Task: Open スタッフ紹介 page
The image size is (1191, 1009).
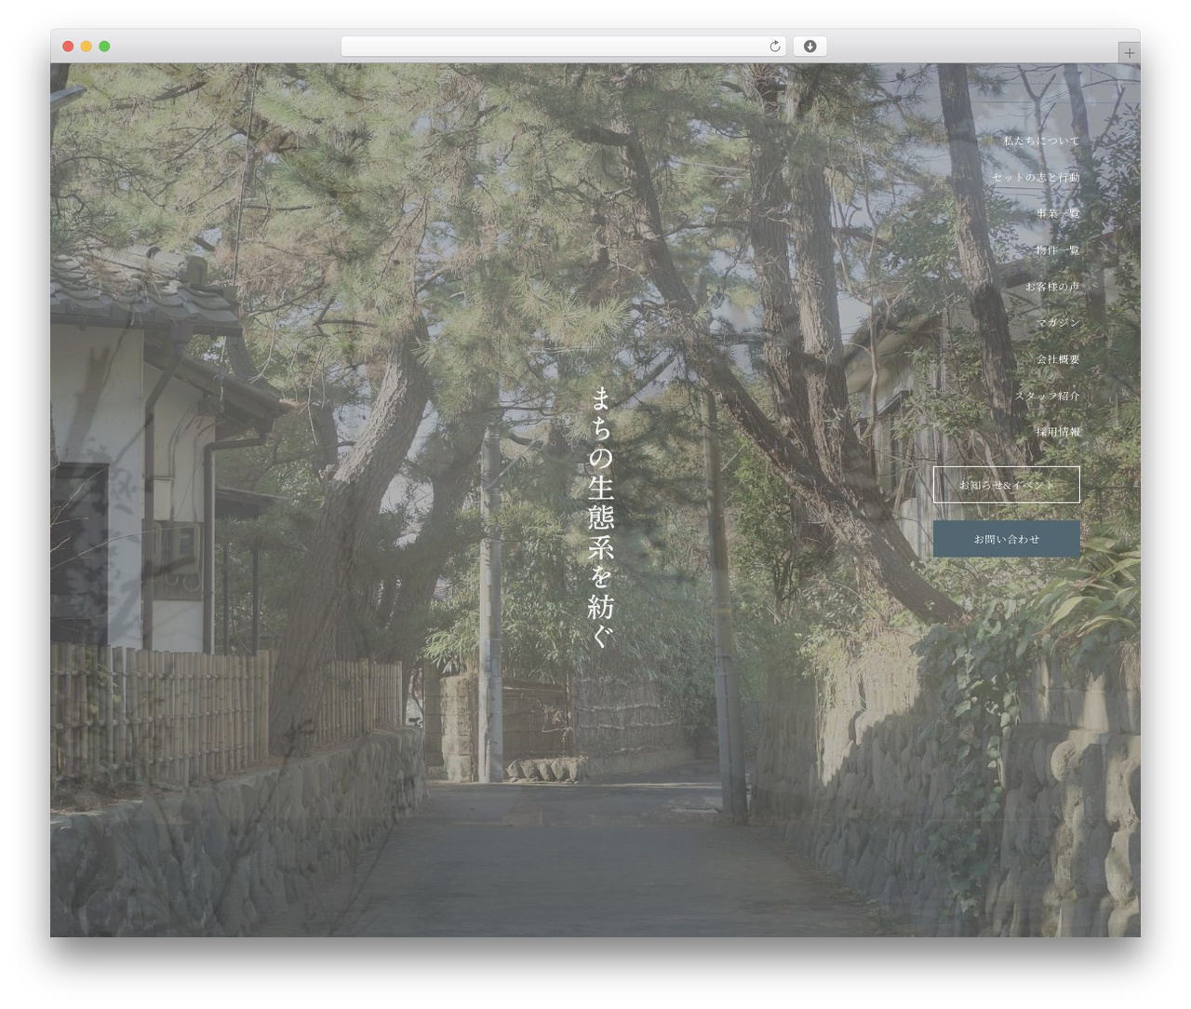Action: tap(1047, 395)
